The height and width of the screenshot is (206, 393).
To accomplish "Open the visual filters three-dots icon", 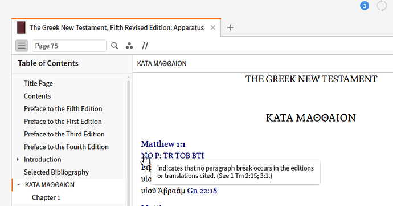I will point(129,46).
